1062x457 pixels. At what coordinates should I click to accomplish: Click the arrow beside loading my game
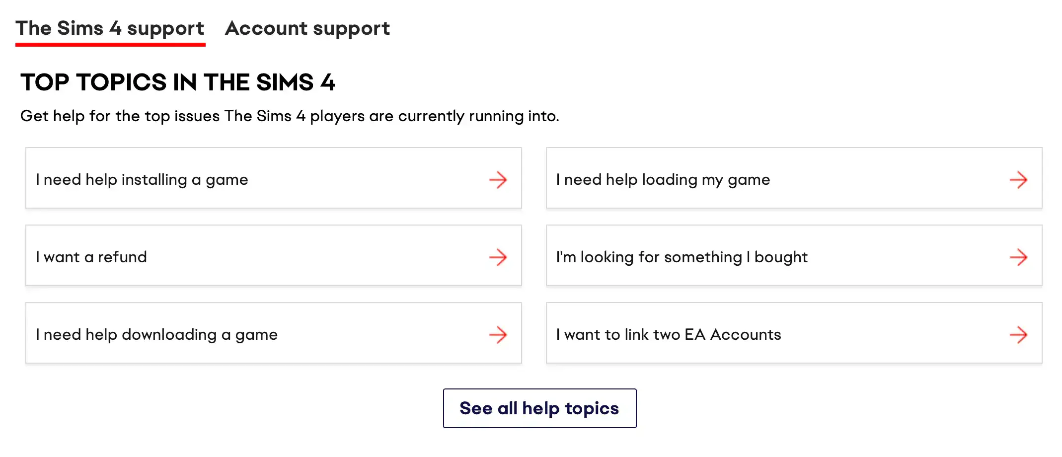(x=1018, y=180)
